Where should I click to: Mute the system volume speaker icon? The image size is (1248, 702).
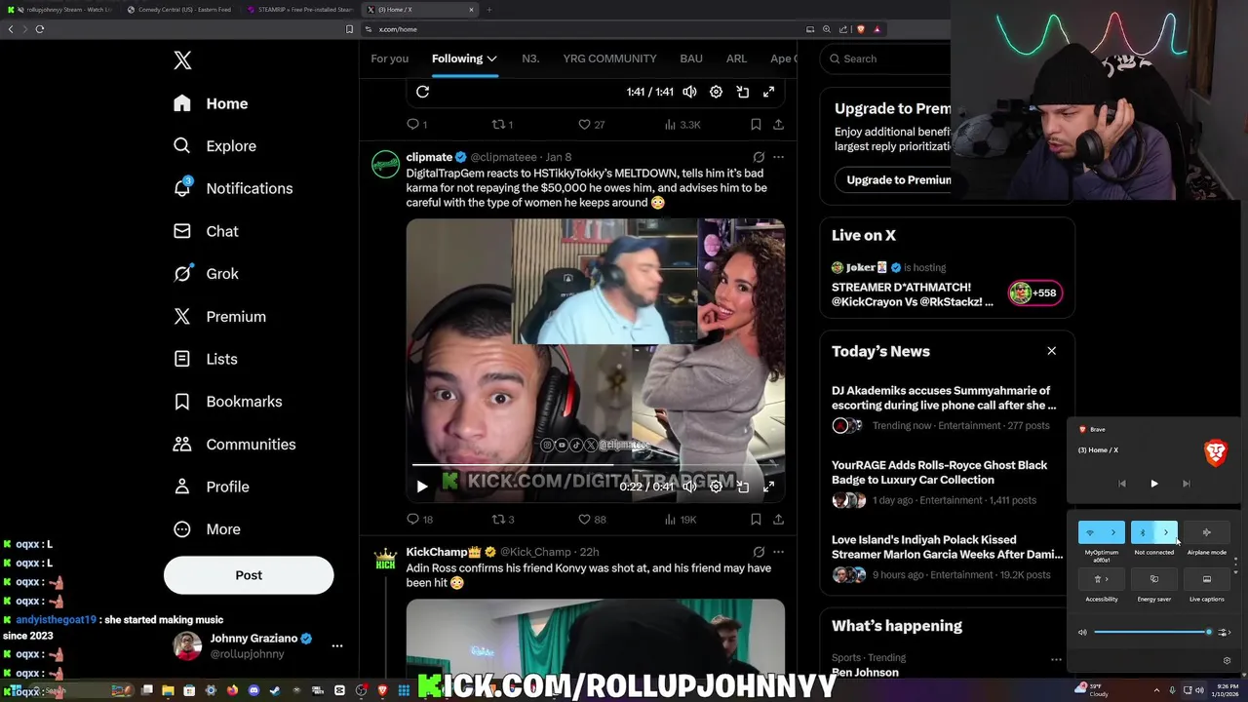1082,632
